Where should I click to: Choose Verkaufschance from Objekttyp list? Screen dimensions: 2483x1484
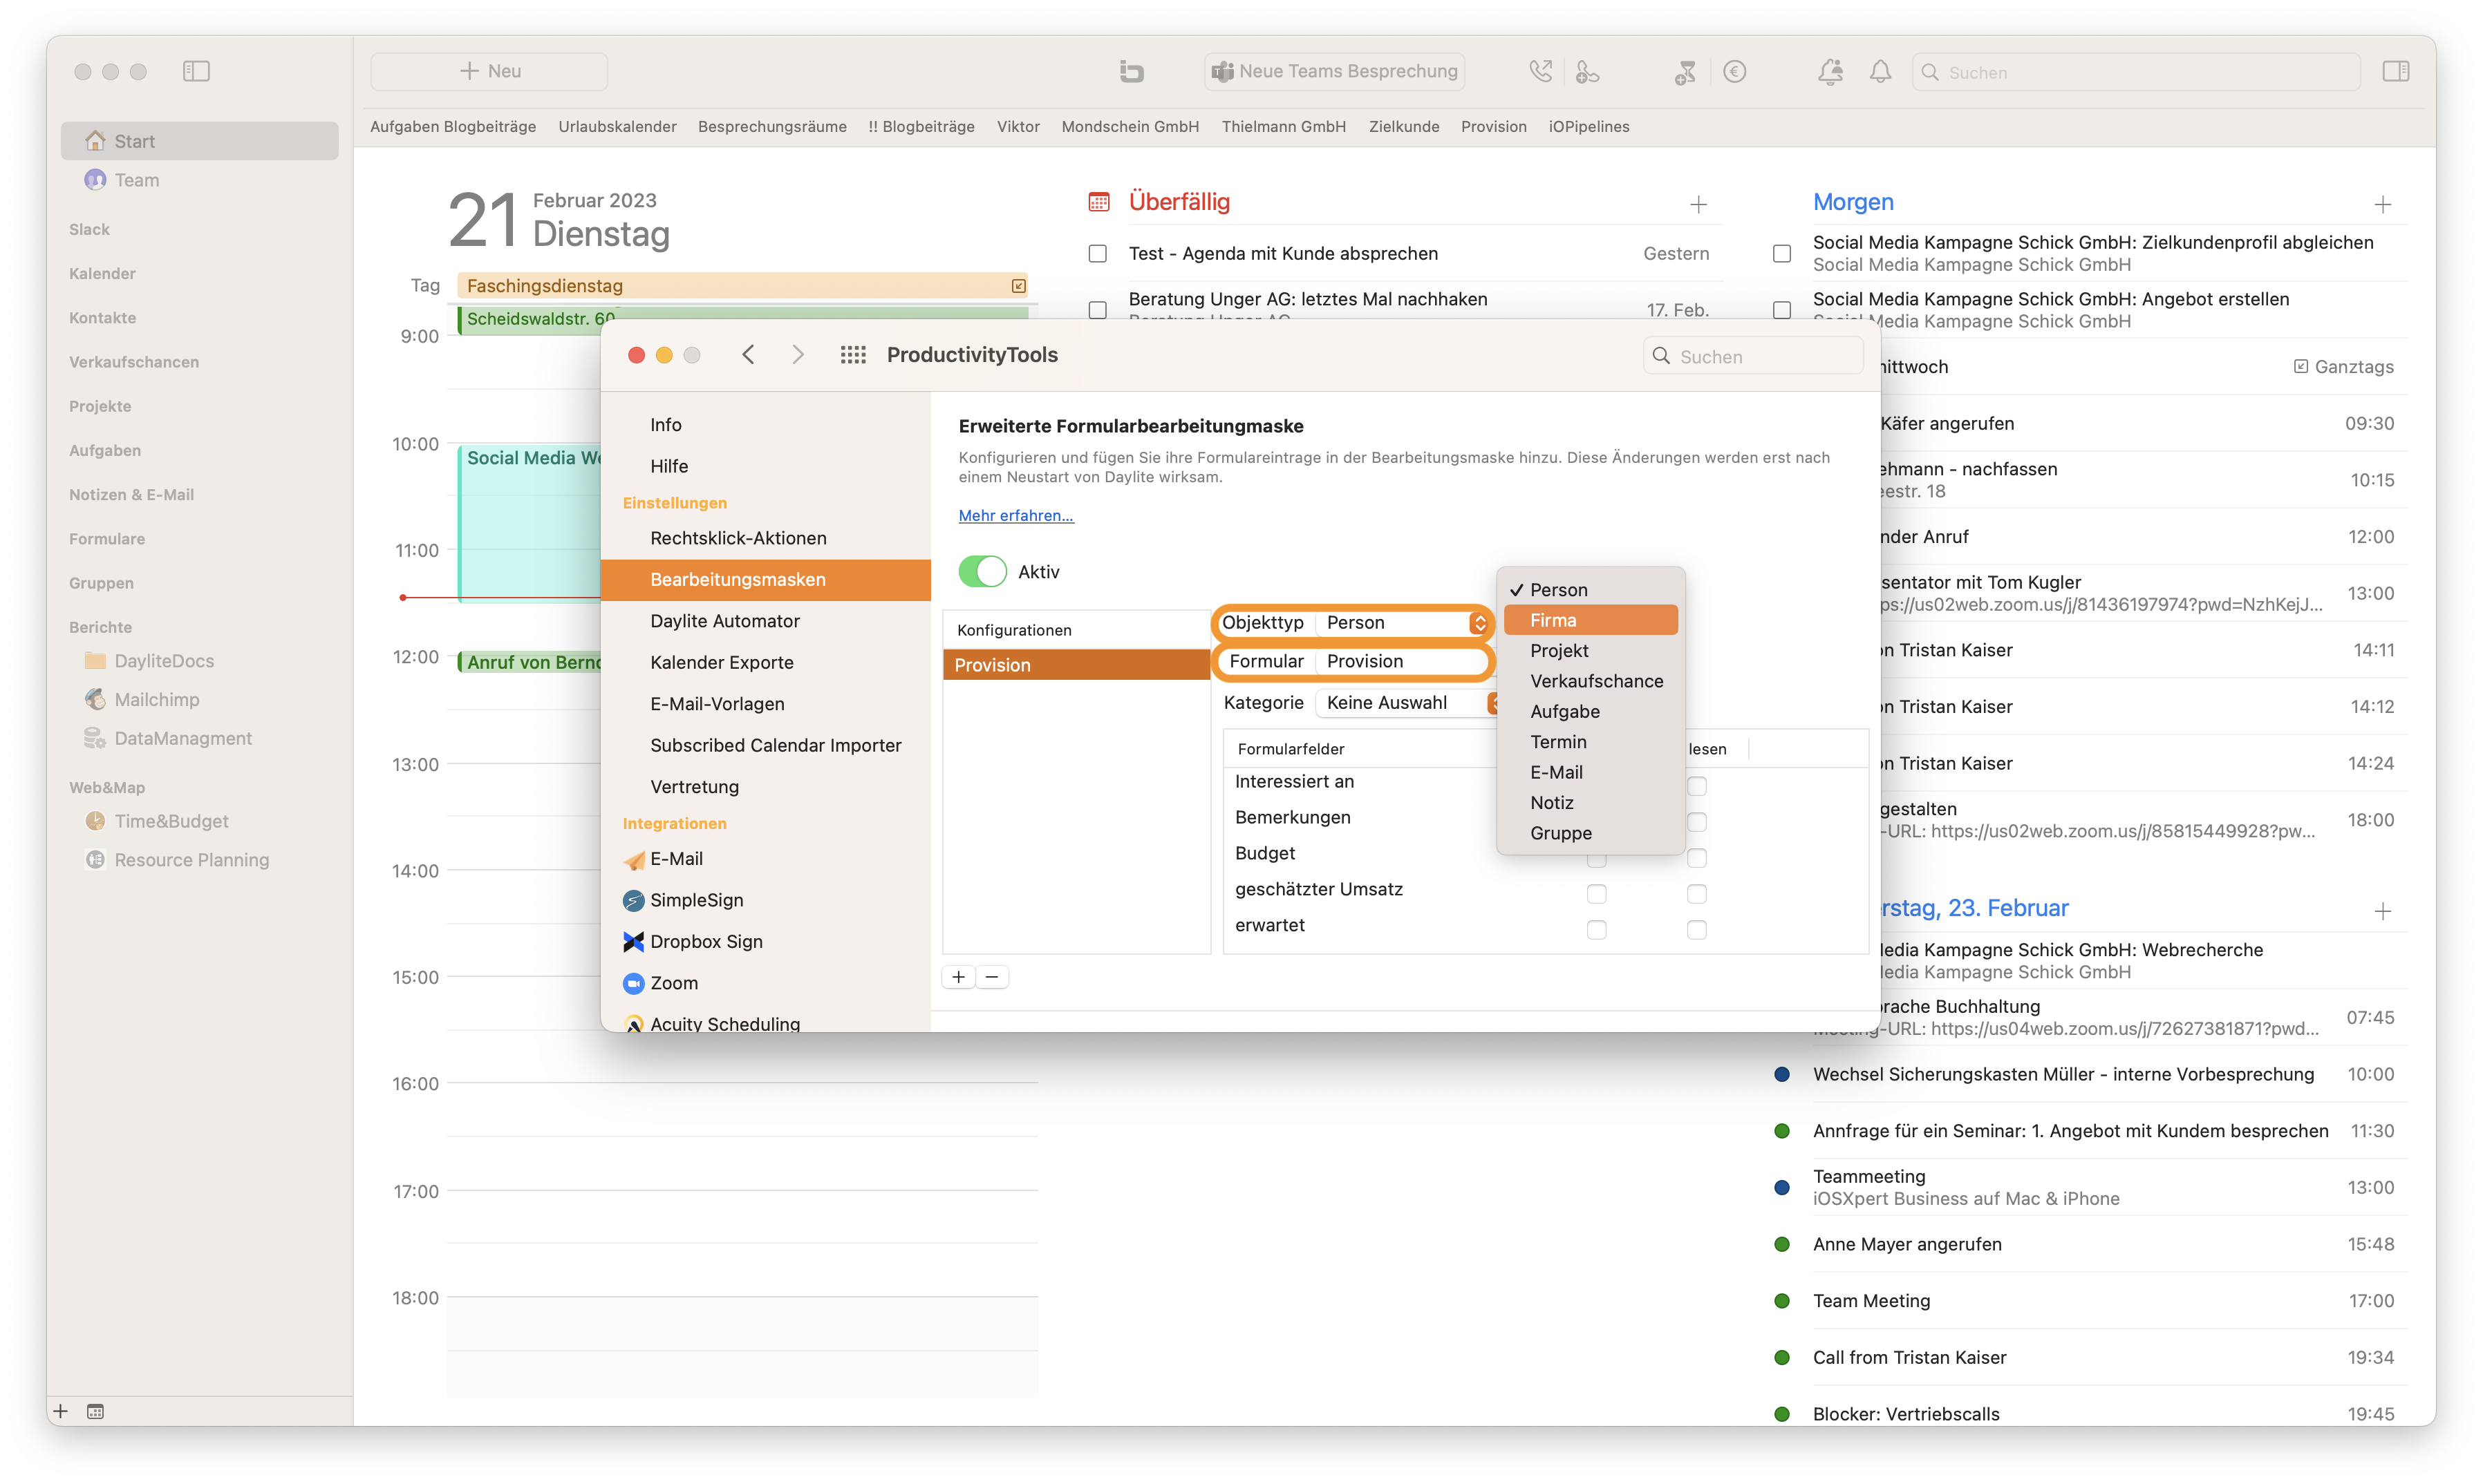1590,681
